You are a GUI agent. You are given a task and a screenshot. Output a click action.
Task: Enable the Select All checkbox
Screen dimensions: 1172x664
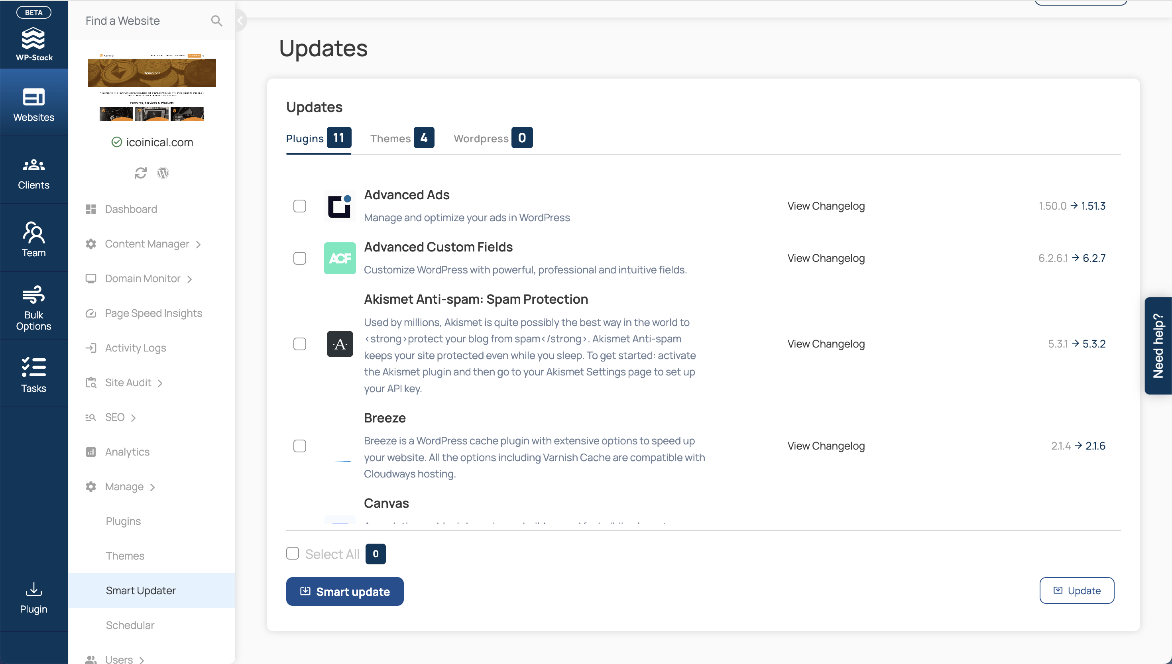[x=292, y=553]
